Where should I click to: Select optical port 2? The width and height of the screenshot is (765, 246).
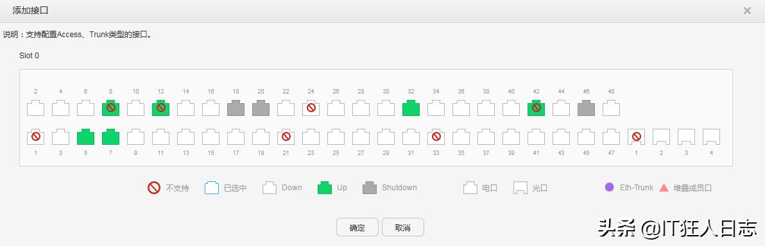661,137
